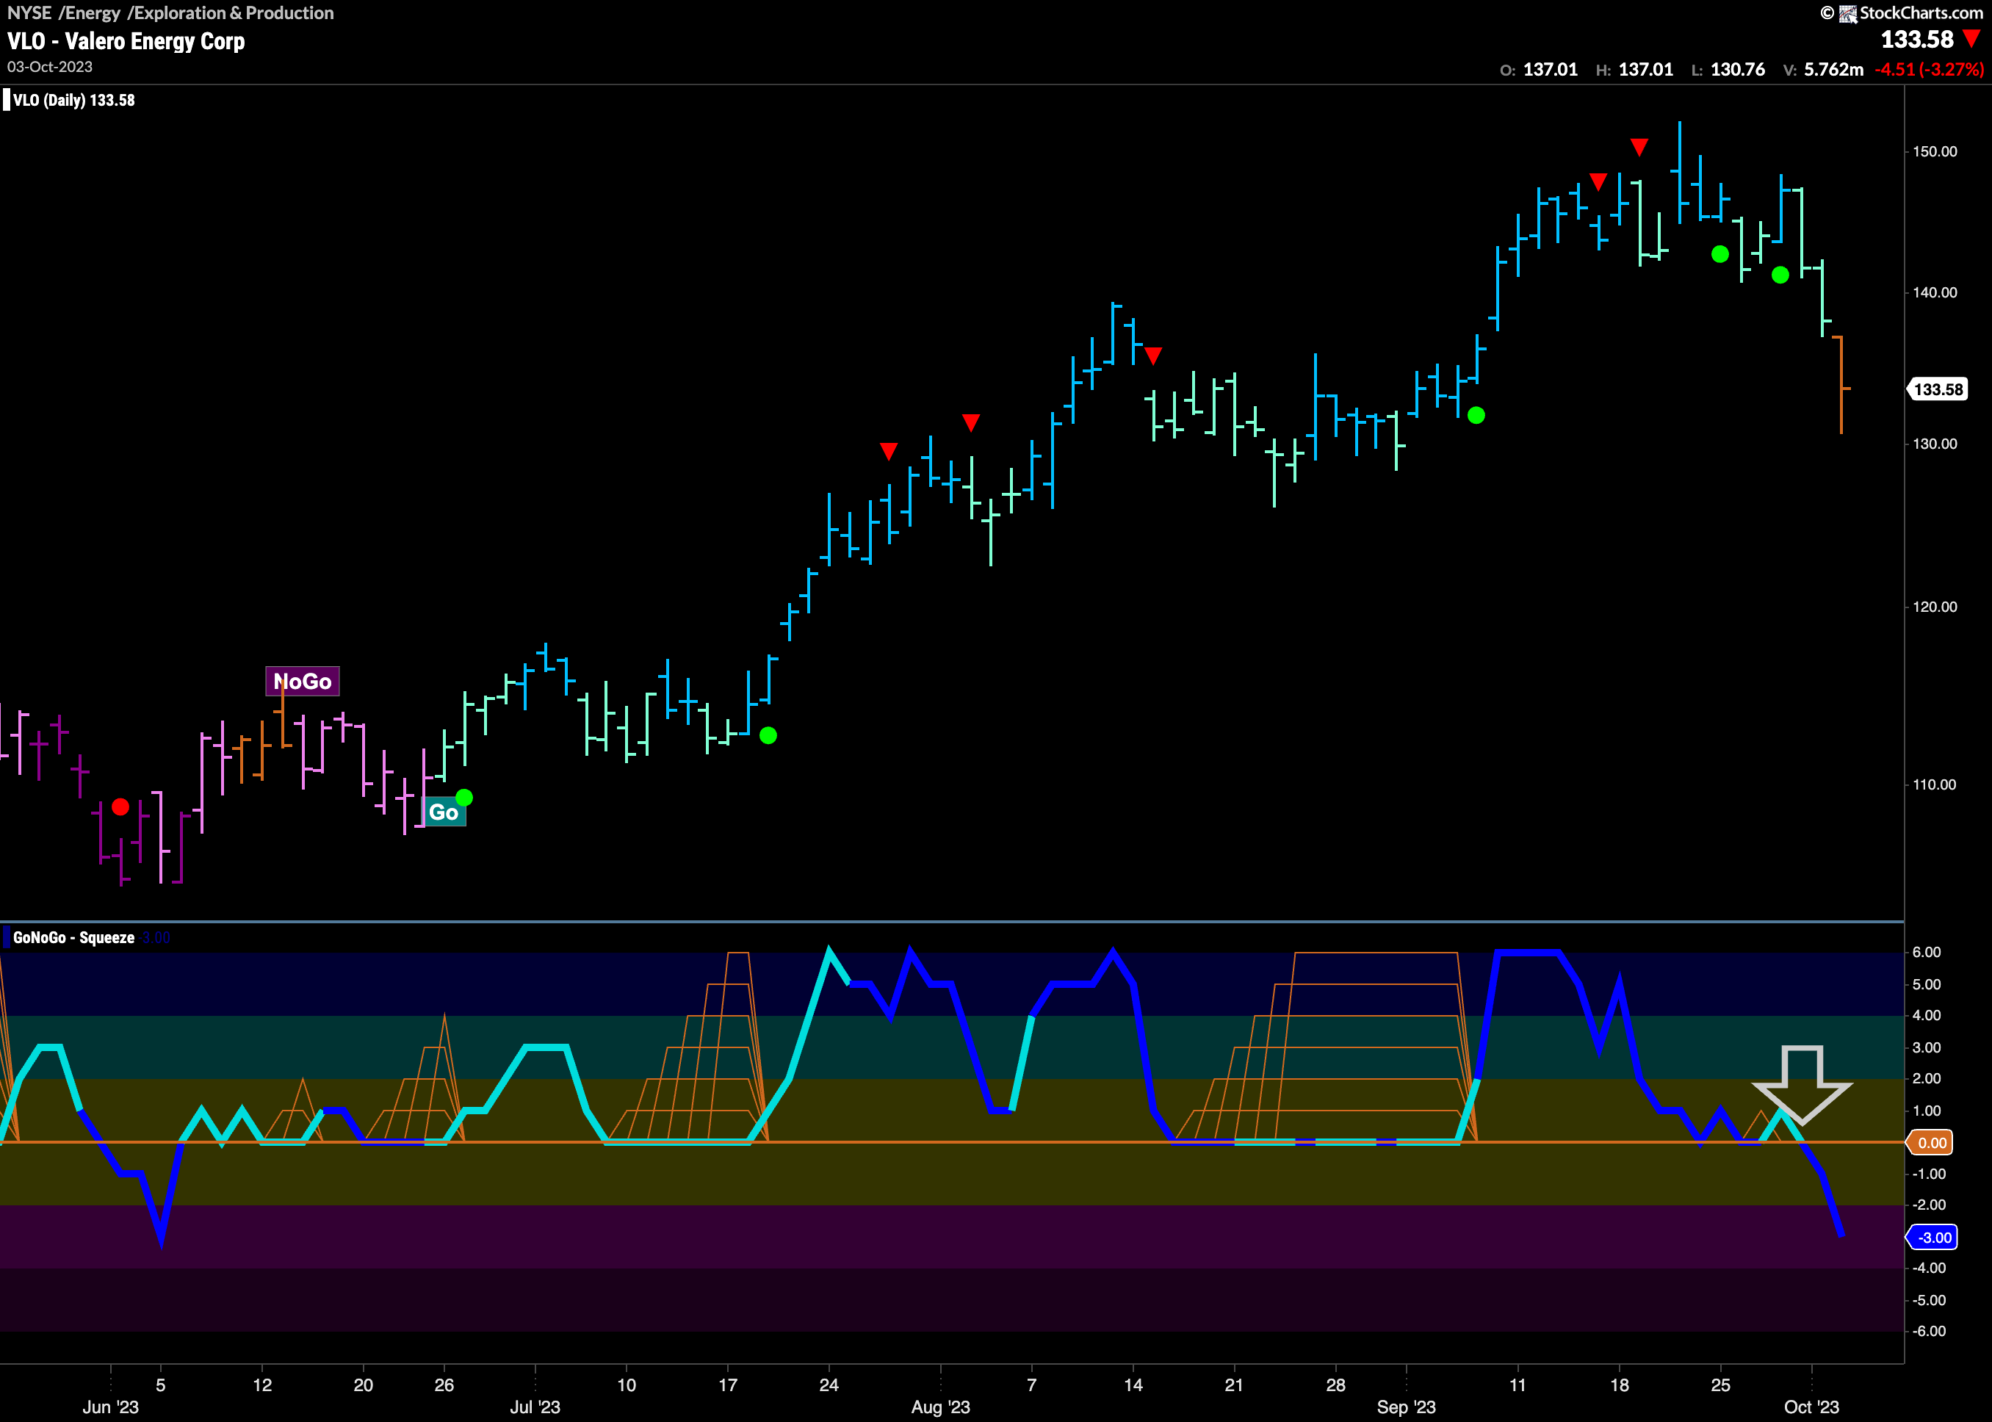Viewport: 1992px width, 1422px height.
Task: Click the 130.00 price axis label
Action: [x=1934, y=444]
